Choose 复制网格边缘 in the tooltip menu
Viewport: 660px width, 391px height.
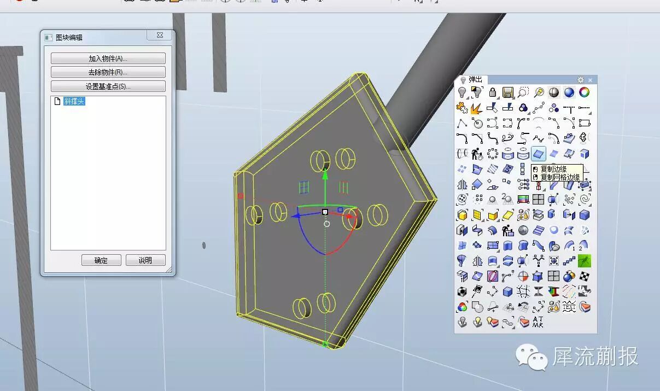(x=560, y=177)
